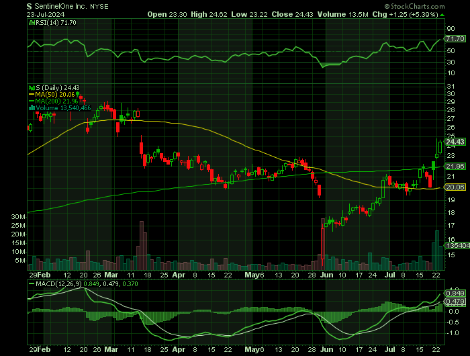Click the High 24.62 value in header
Viewport: 470px width, 356px height.
pyautogui.click(x=209, y=14)
